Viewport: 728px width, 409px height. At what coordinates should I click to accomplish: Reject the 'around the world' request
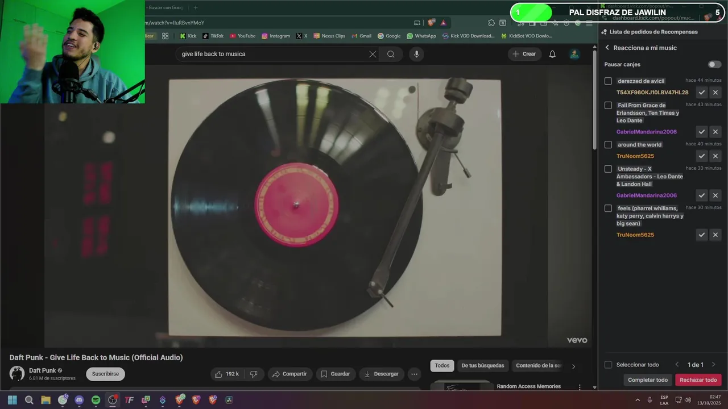click(x=715, y=156)
